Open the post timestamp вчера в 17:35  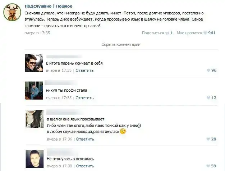point(37,33)
